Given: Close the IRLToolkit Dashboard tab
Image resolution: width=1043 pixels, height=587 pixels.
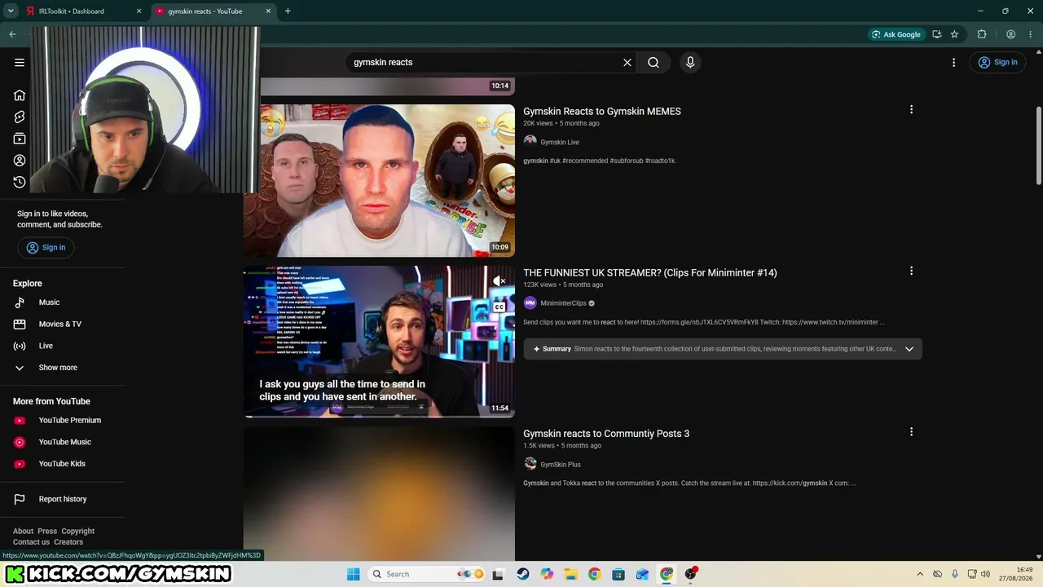Looking at the screenshot, I should (x=139, y=11).
